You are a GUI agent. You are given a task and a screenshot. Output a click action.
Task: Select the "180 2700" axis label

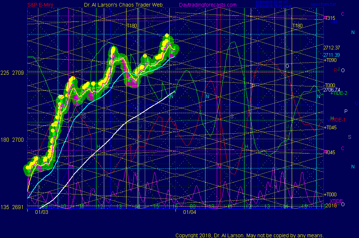tap(12, 140)
